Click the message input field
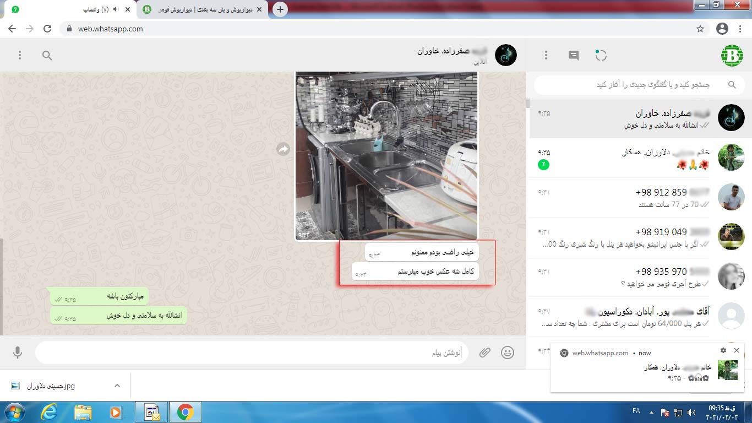The height and width of the screenshot is (423, 752). pos(252,352)
